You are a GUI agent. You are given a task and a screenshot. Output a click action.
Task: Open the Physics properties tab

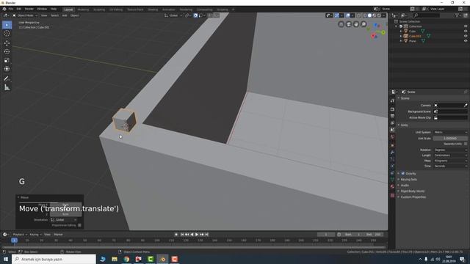coord(392,166)
